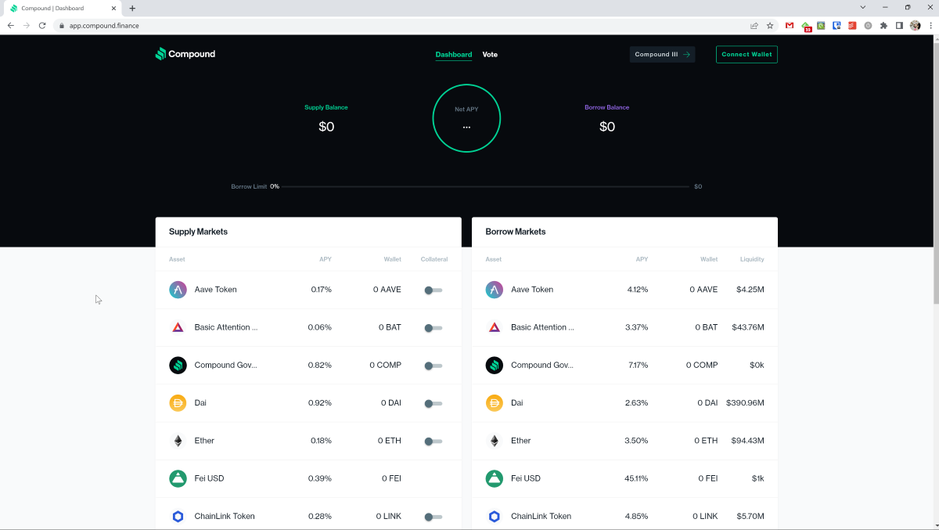Select ChainLink Token name in Borrow Markets
This screenshot has height=530, width=939.
click(x=541, y=517)
